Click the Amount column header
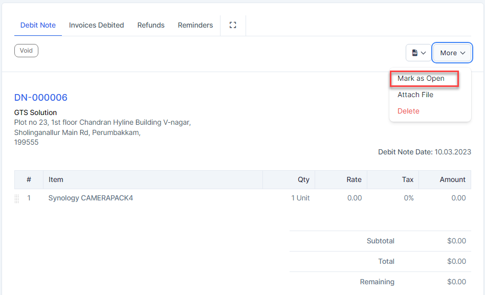485x295 pixels. [x=452, y=179]
